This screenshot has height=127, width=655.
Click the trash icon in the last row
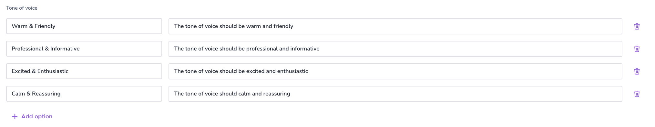[637, 94]
